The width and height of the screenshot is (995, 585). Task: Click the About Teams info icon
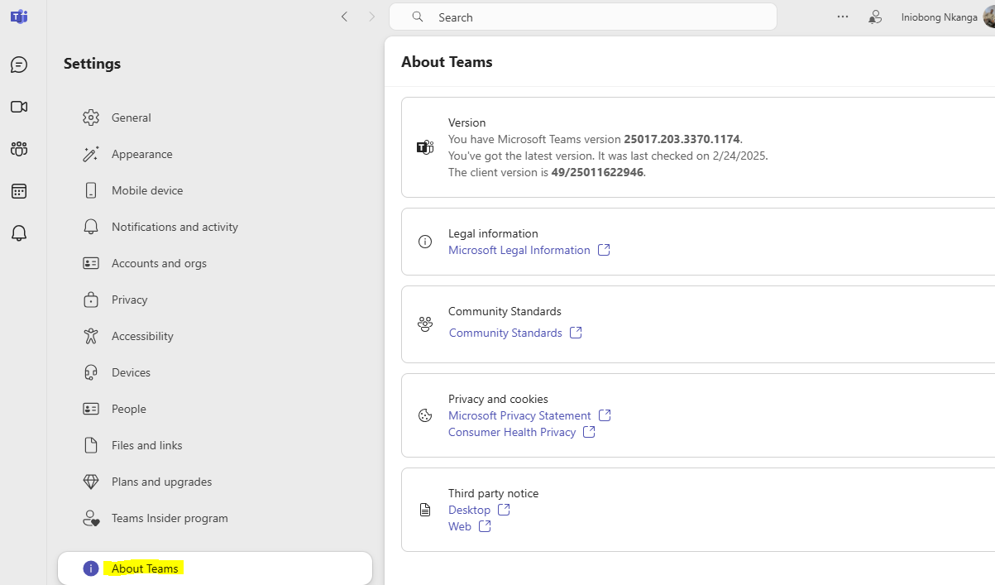pos(91,568)
